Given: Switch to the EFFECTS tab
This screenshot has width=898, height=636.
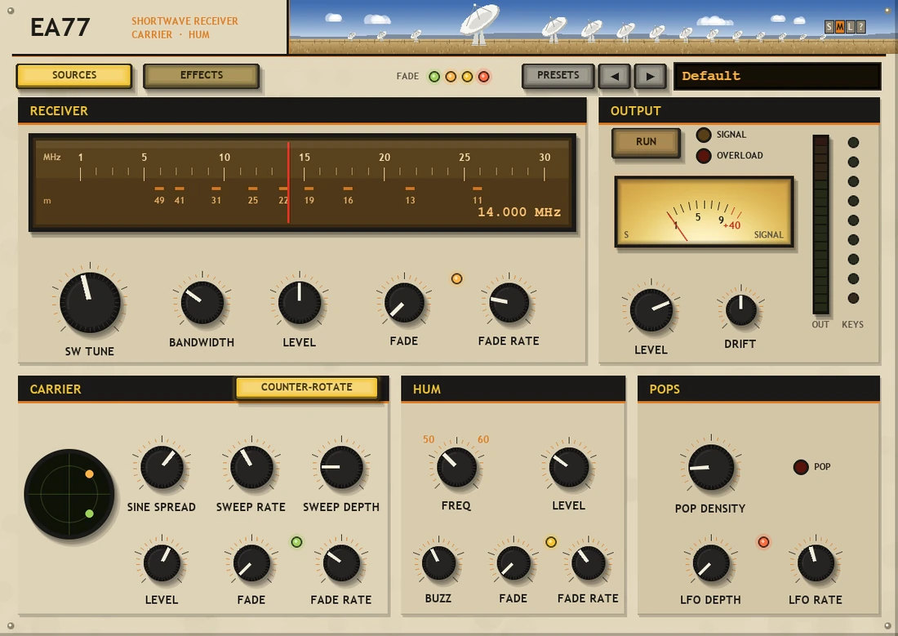Looking at the screenshot, I should pyautogui.click(x=202, y=76).
